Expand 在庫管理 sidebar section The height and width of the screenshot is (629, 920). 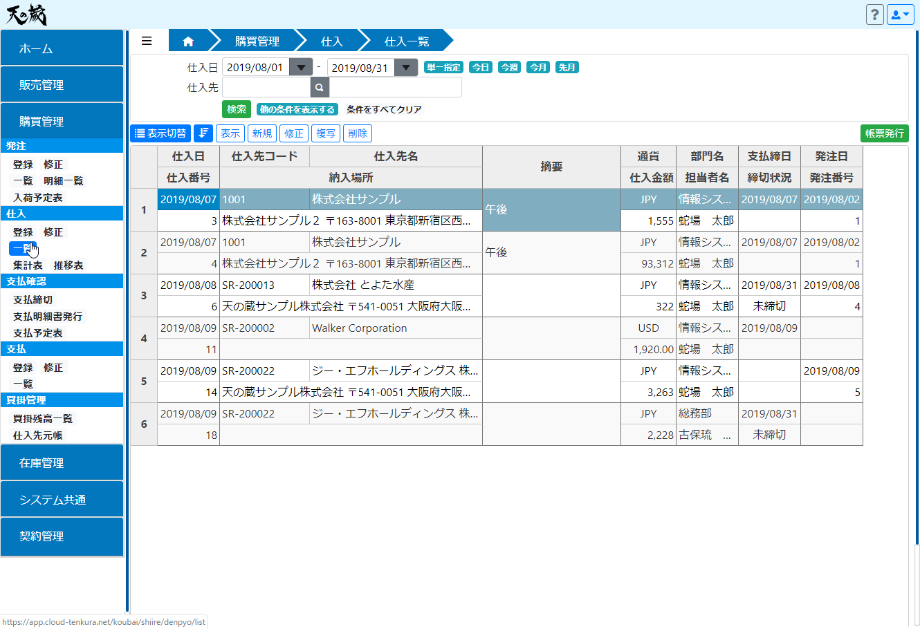pyautogui.click(x=62, y=462)
